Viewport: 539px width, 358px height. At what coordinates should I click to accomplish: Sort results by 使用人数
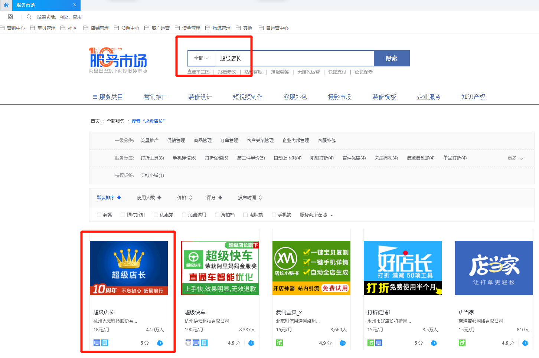click(149, 198)
